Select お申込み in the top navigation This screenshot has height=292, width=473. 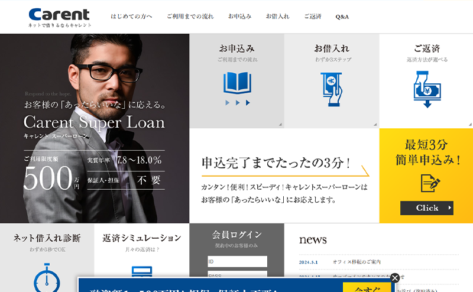(x=239, y=17)
